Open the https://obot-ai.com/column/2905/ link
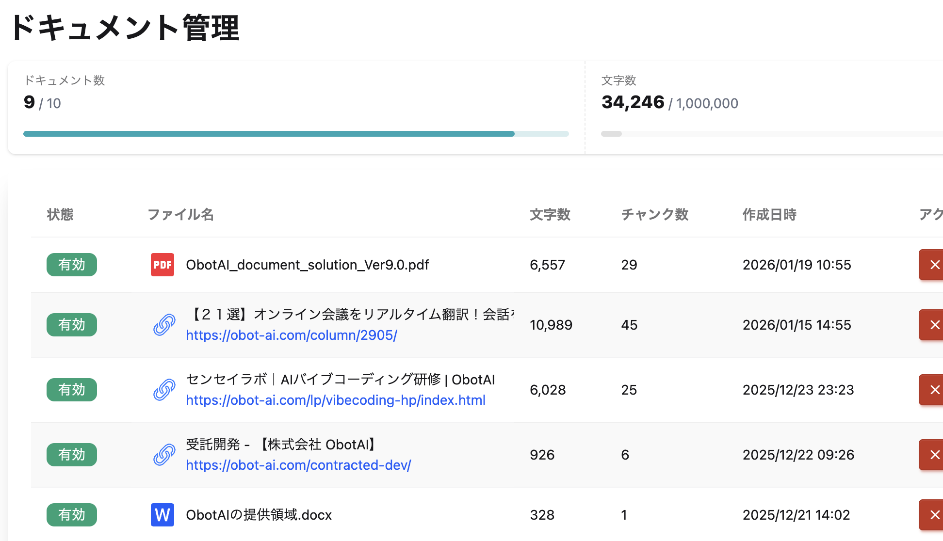The height and width of the screenshot is (541, 943). (x=292, y=335)
